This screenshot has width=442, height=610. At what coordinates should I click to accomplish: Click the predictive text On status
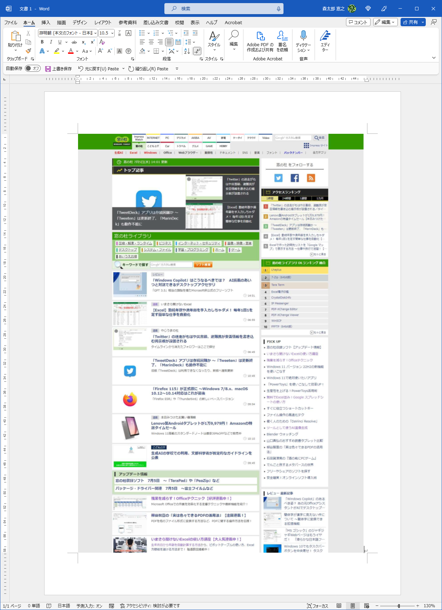(89, 606)
